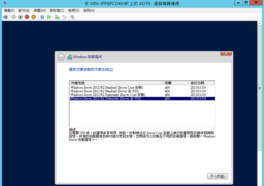The width and height of the screenshot is (264, 186).
Task: Open the 媒體(M) menu
Action: tap(40, 11)
